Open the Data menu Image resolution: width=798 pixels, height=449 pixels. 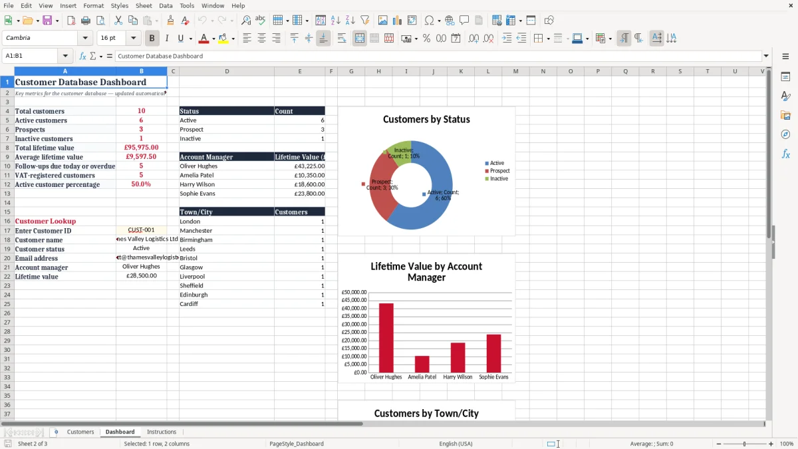point(166,5)
